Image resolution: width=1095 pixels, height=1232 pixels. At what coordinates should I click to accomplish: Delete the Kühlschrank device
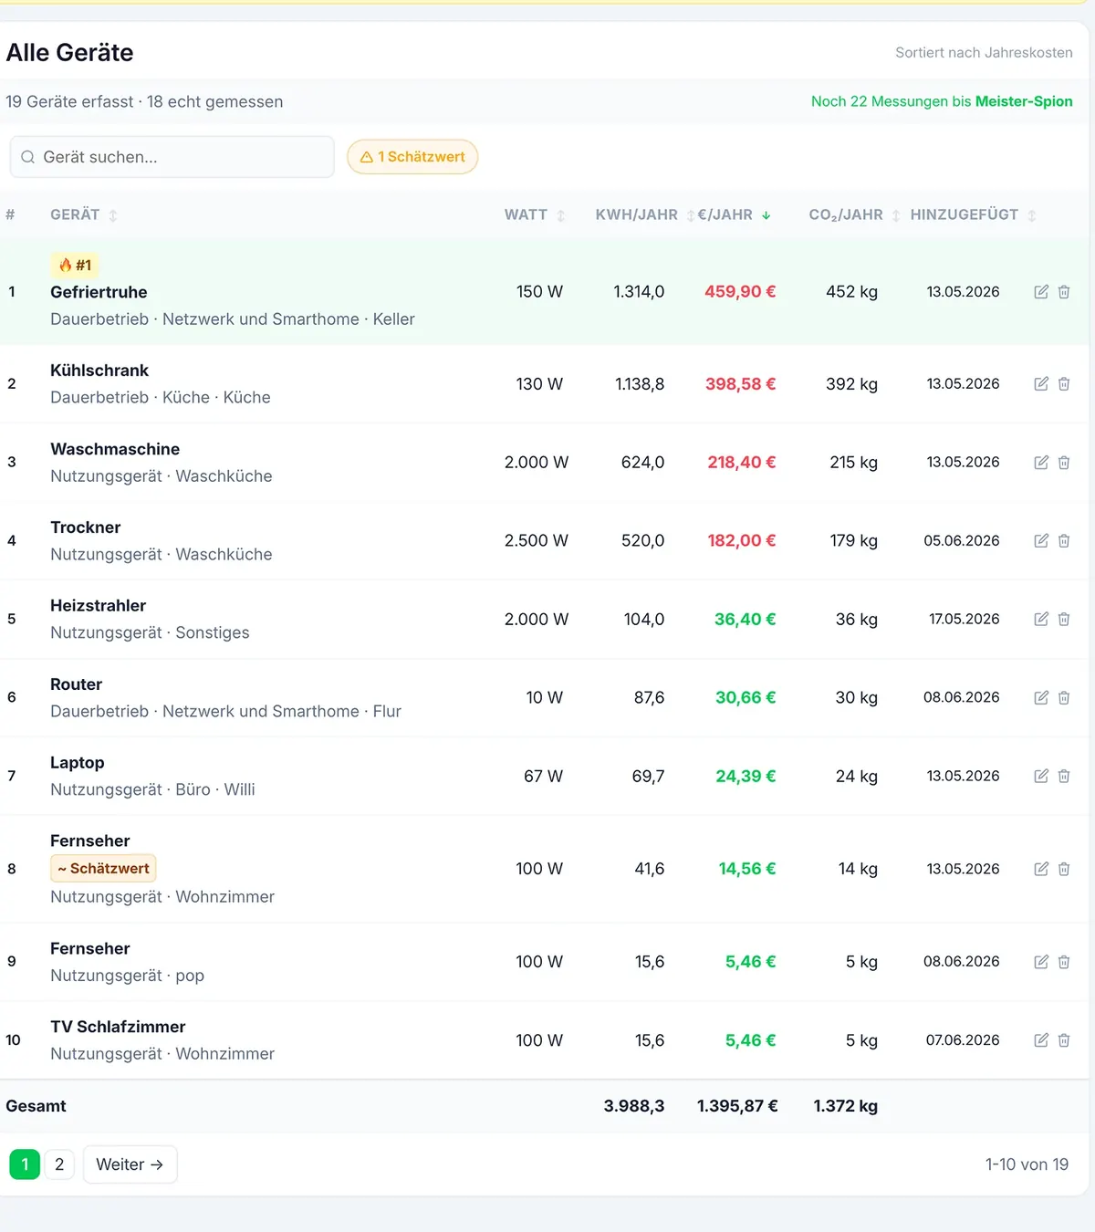(1064, 384)
